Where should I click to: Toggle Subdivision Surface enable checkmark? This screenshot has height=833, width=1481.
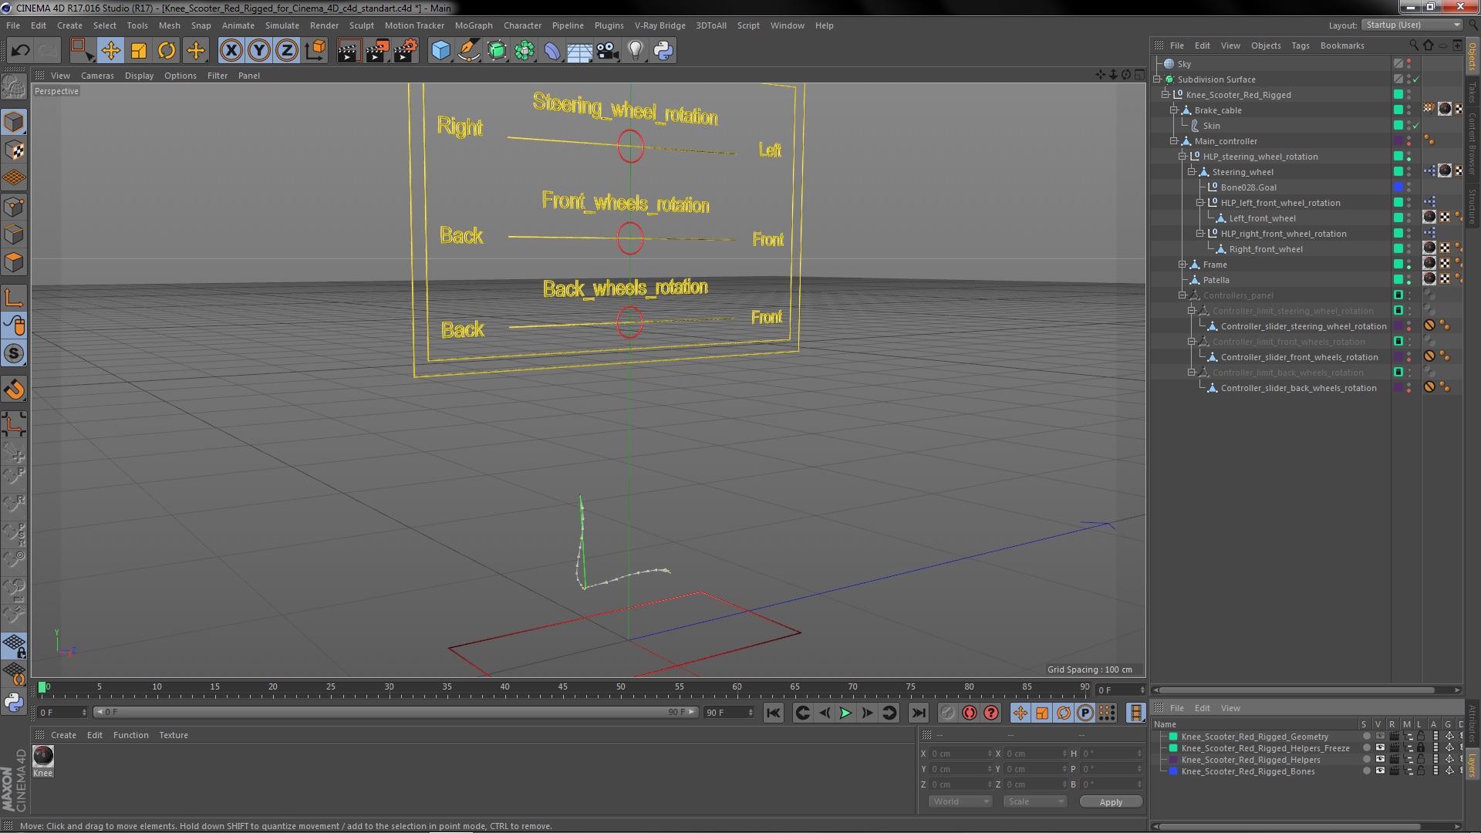pos(1416,79)
